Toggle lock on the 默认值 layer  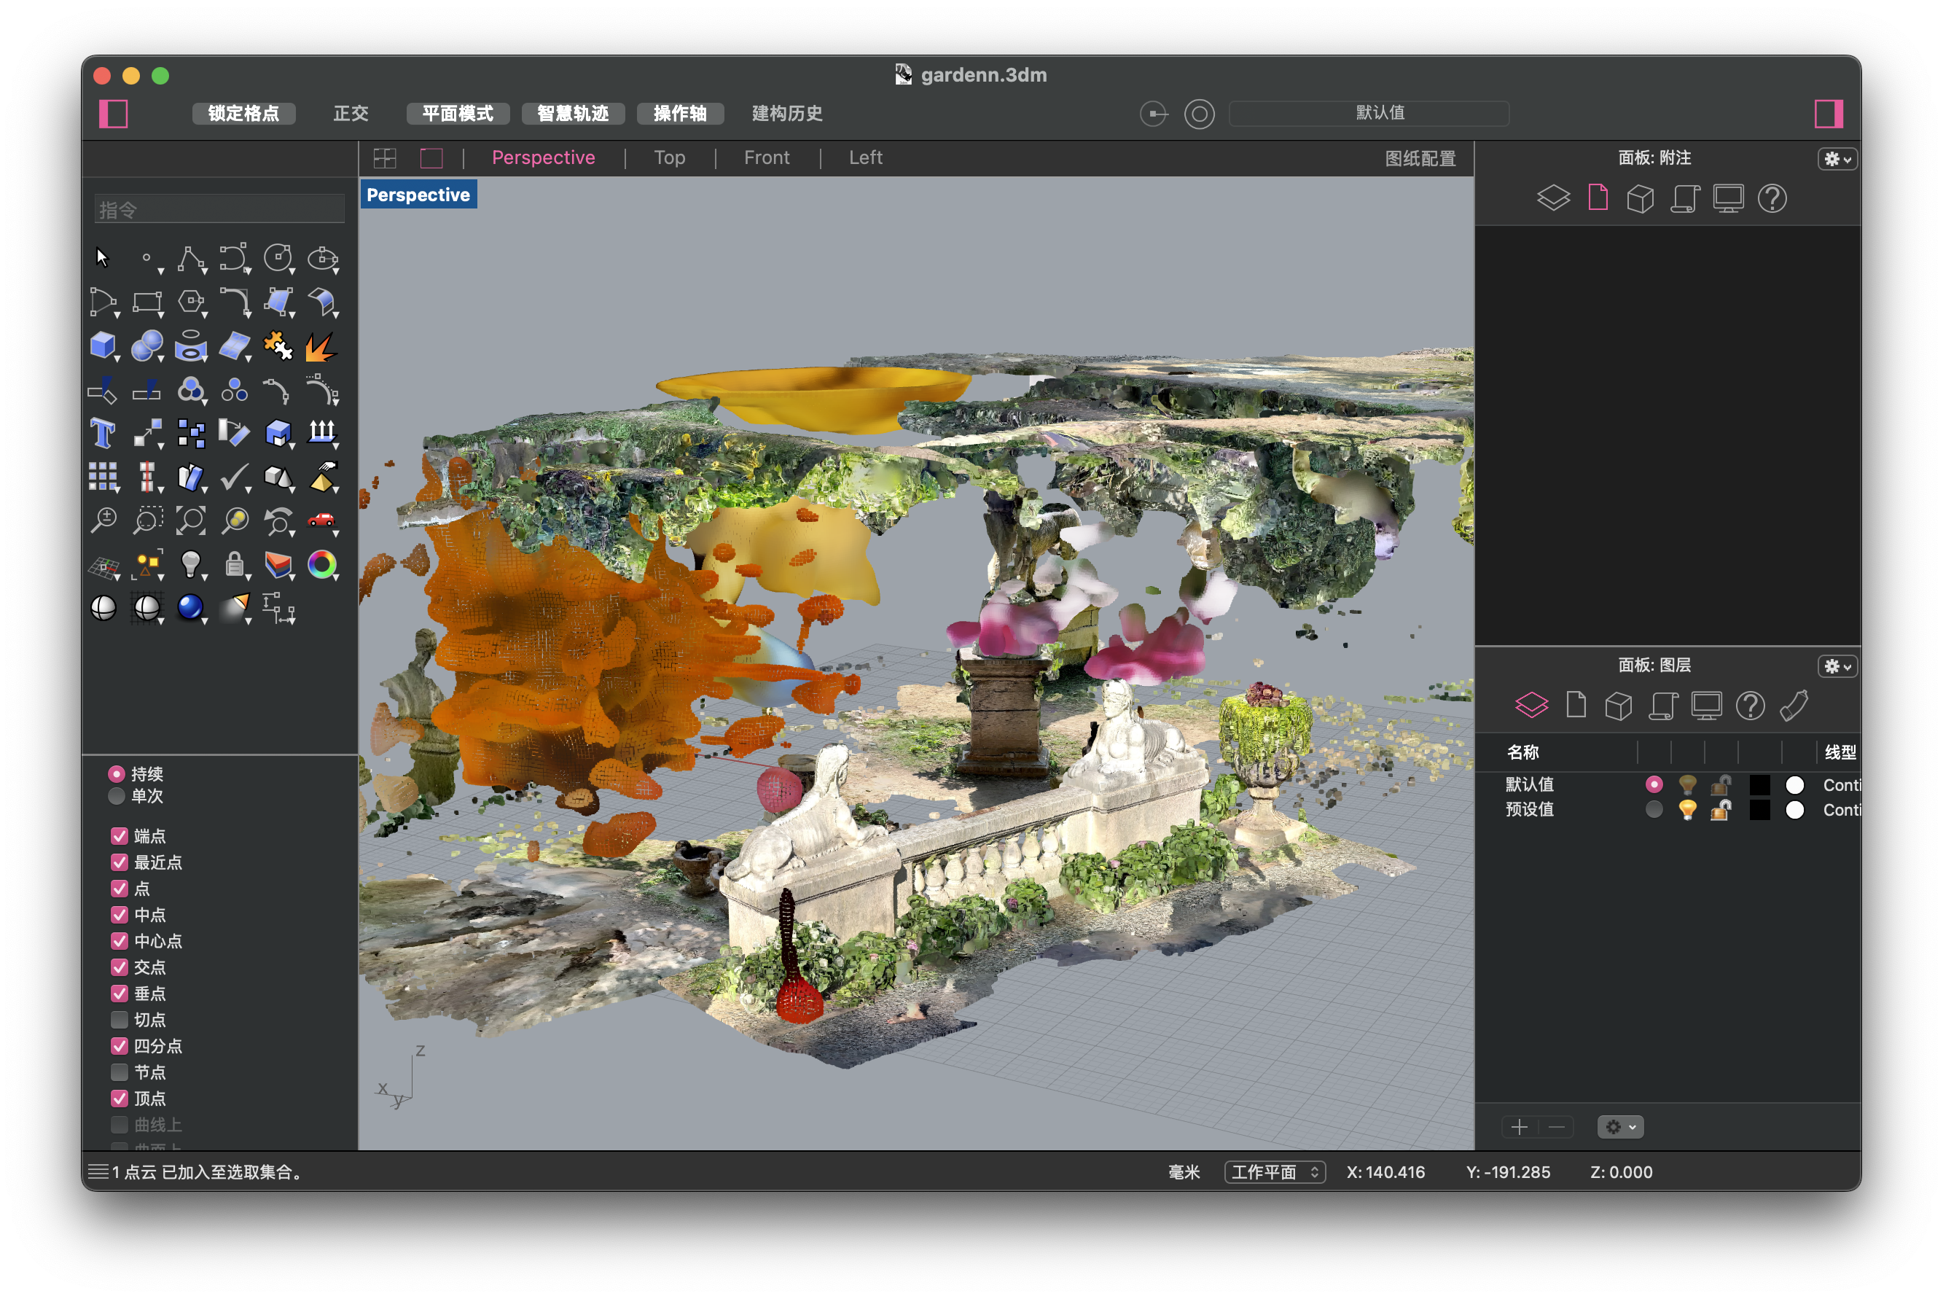point(1721,784)
